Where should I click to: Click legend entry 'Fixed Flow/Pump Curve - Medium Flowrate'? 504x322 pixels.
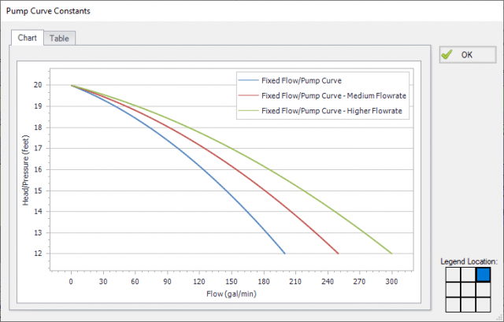322,96
